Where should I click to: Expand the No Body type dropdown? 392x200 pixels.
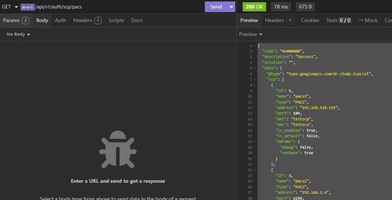[18, 34]
